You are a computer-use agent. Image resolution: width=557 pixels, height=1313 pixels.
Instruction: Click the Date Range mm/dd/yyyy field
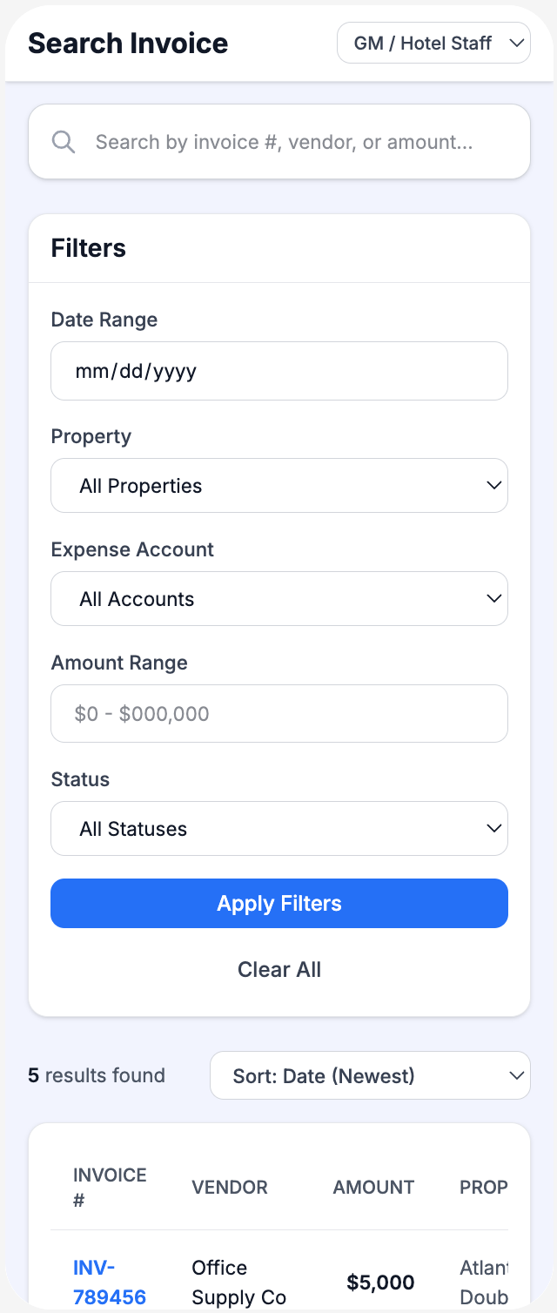(279, 370)
